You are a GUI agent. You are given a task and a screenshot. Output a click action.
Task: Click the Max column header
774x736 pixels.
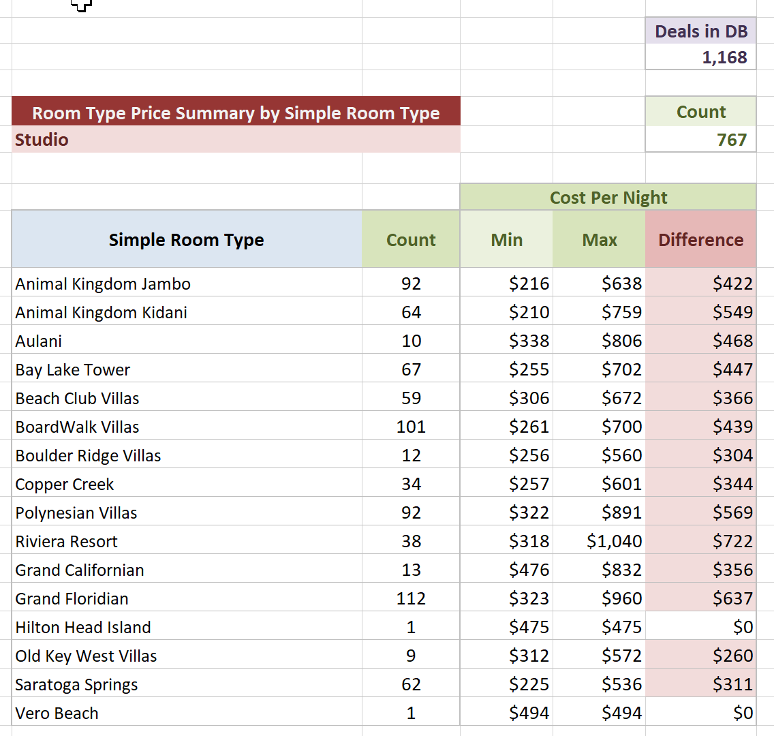tap(600, 240)
